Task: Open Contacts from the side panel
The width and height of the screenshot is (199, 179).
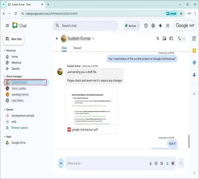Action: coord(194,75)
